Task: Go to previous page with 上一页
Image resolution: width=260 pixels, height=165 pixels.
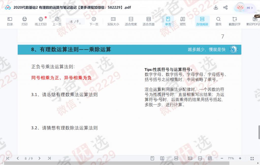Action: pos(57,21)
